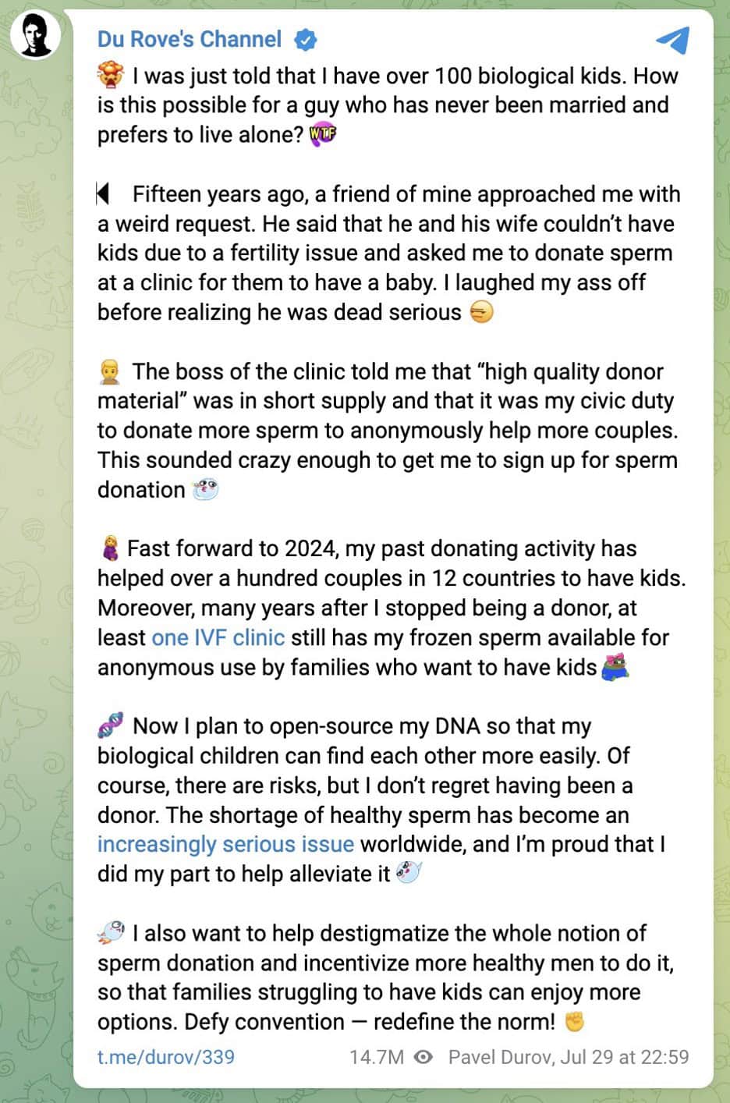Image resolution: width=730 pixels, height=1103 pixels.
Task: Open the channel profile avatar
Action: [36, 35]
